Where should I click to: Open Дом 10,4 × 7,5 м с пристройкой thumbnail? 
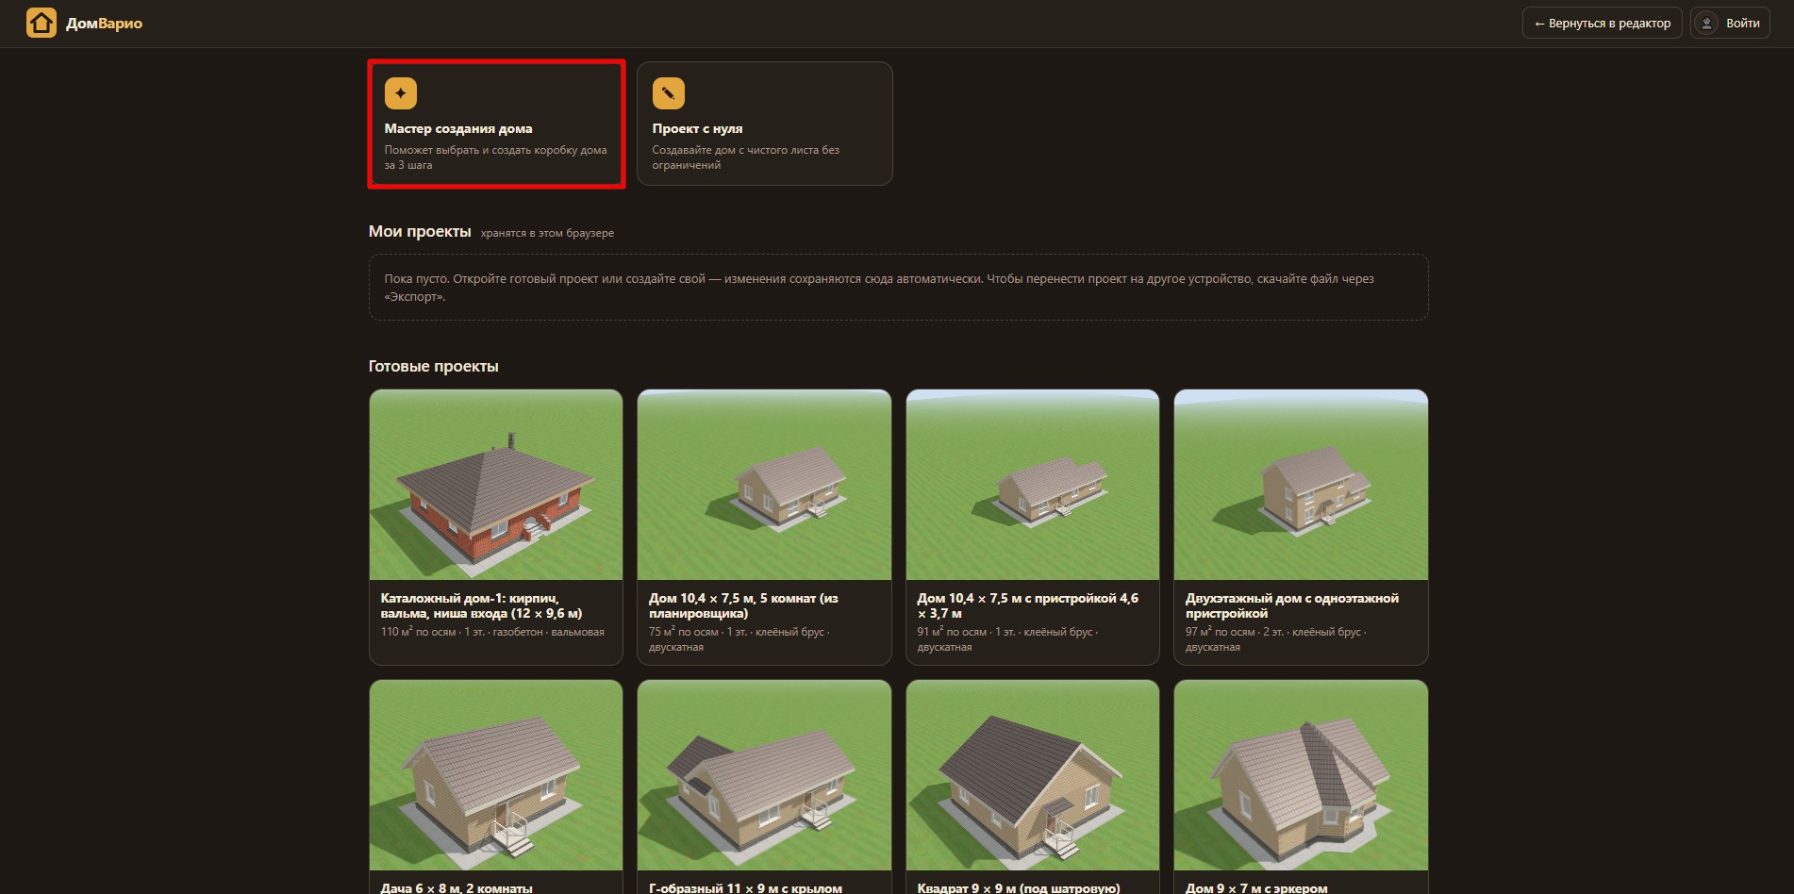(x=1033, y=485)
